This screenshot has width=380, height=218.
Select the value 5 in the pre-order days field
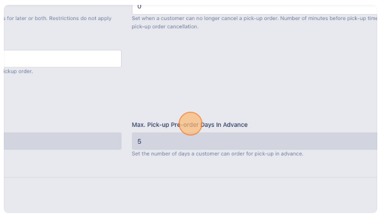point(140,142)
